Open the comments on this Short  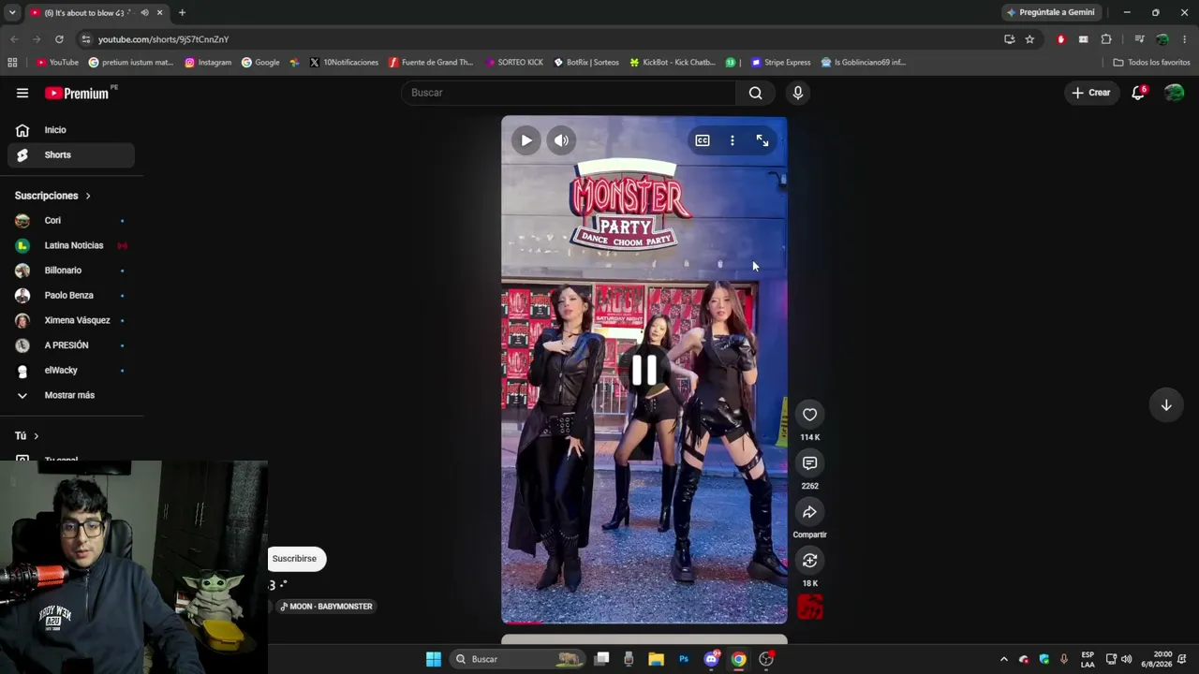click(810, 463)
